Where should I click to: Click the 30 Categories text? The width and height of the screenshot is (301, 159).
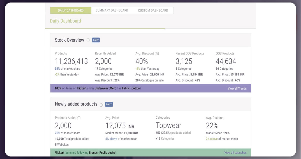point(224,69)
